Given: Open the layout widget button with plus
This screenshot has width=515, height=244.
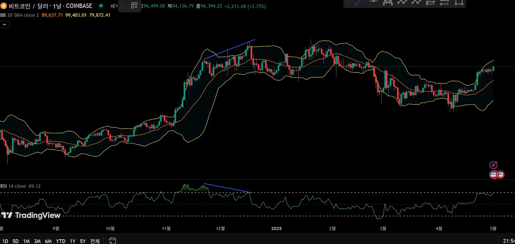Looking at the screenshot, I should click(134, 5).
